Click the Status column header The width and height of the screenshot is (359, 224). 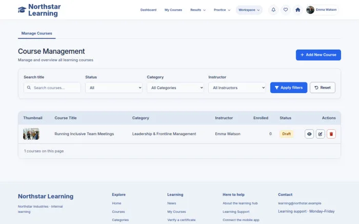point(285,118)
